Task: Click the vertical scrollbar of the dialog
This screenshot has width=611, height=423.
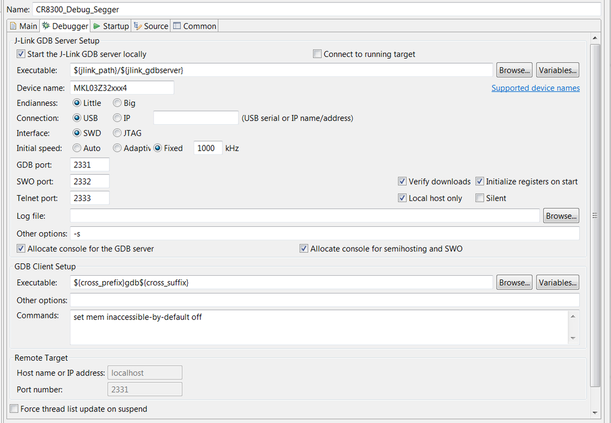Action: pos(595,215)
